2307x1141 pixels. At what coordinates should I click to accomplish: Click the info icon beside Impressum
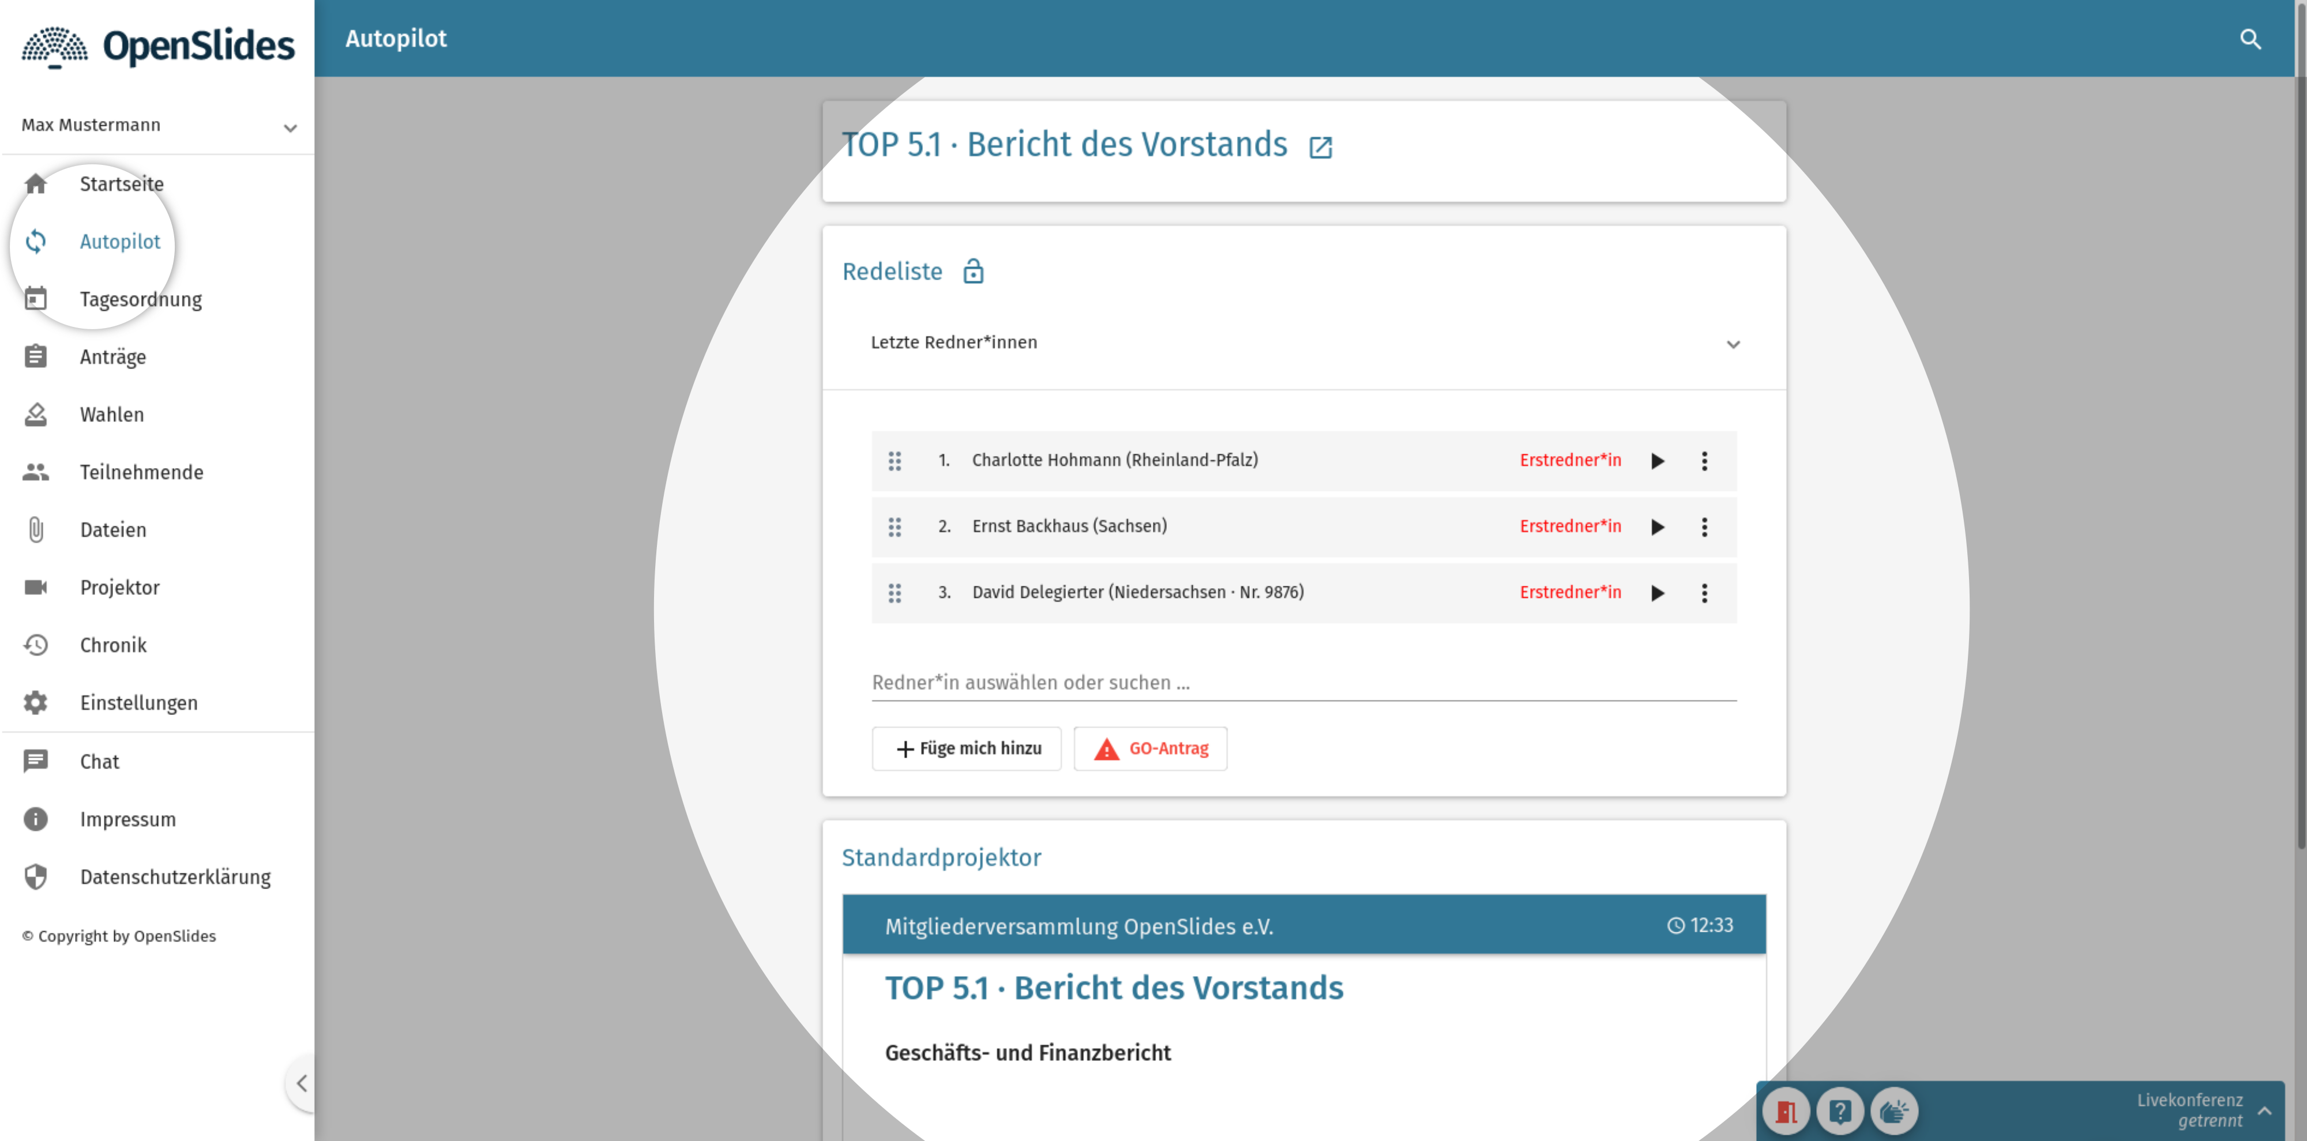coord(36,819)
